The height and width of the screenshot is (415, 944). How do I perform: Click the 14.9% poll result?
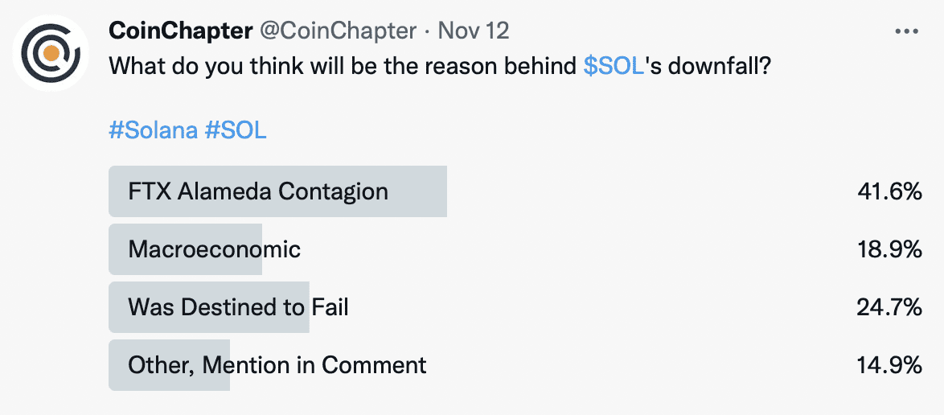point(889,365)
